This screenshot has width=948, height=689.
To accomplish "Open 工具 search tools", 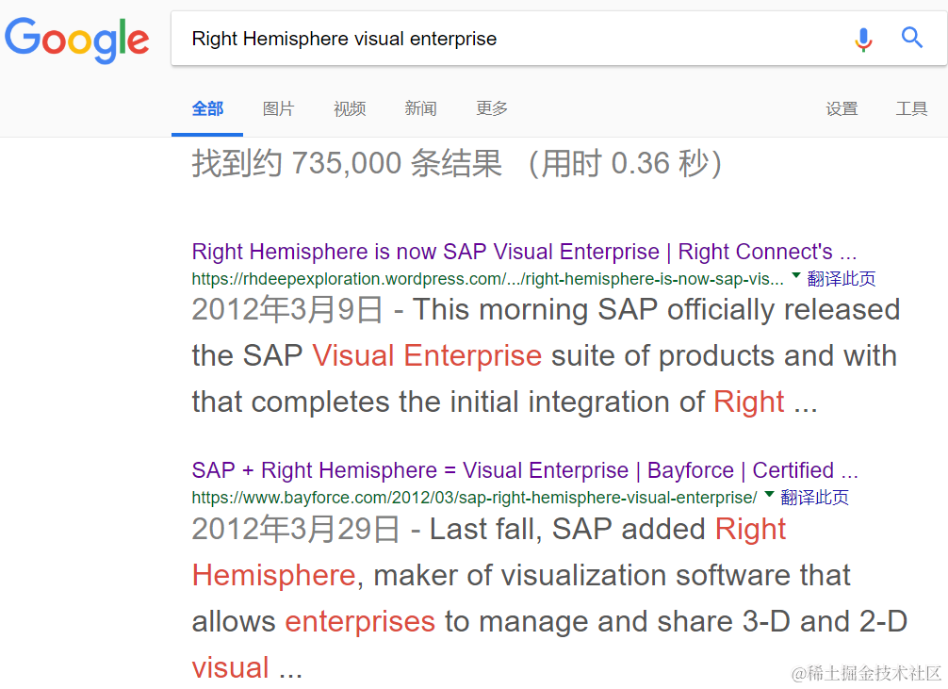I will tap(911, 109).
